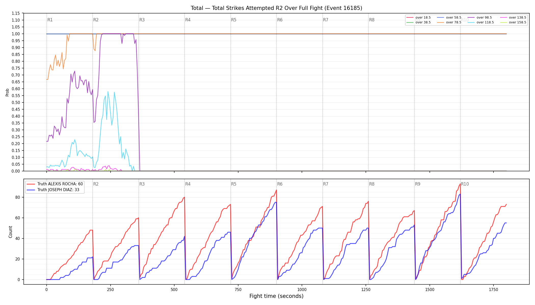Viewport: 535px width, 305px height.
Task: Select the 'over 158.5' legend entry
Action: [x=513, y=22]
